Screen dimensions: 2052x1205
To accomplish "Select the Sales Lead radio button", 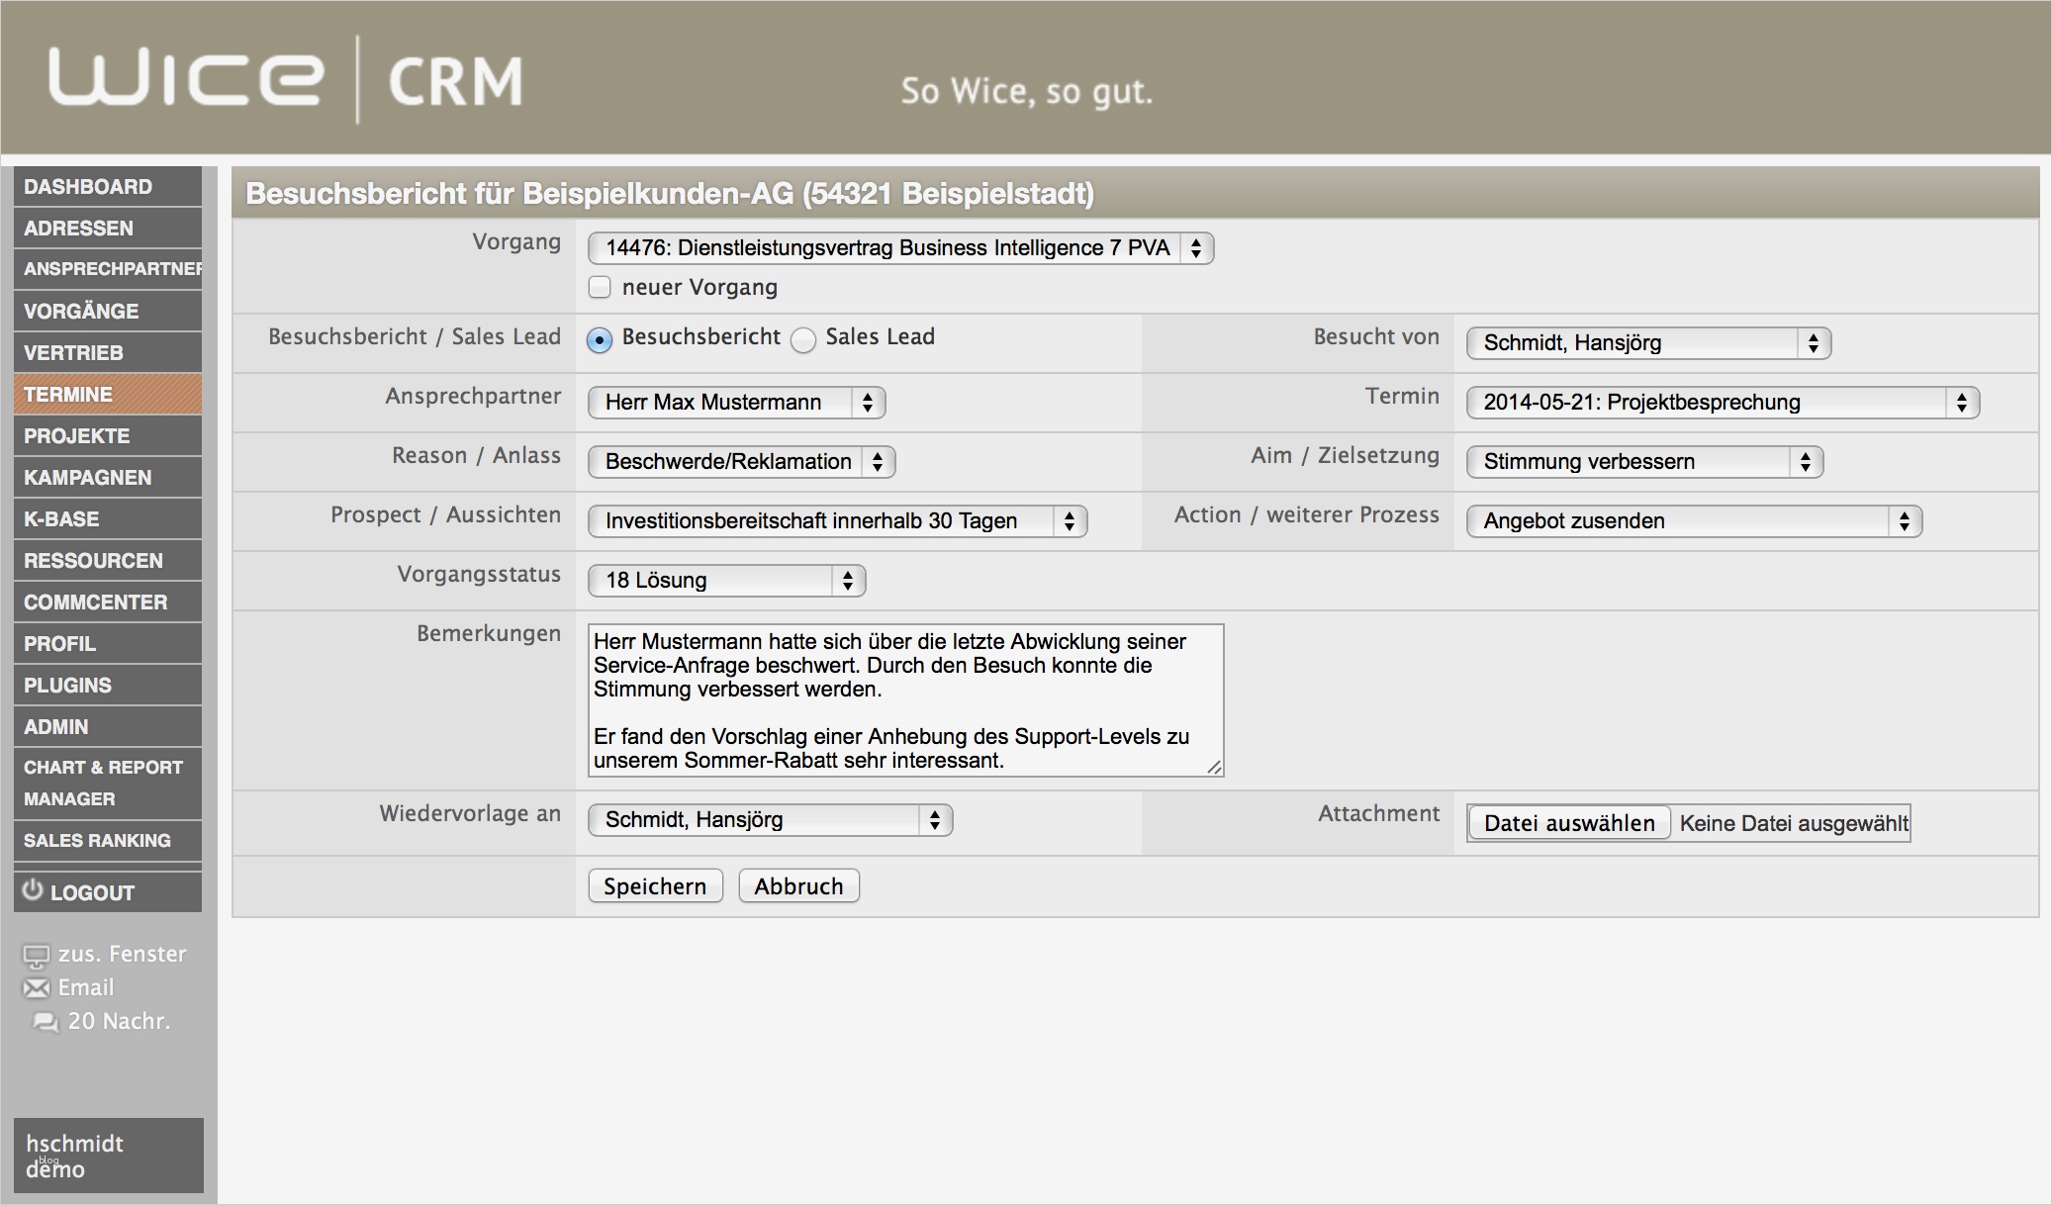I will 805,337.
